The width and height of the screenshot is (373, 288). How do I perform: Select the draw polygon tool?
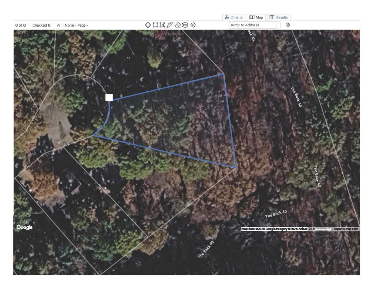162,25
